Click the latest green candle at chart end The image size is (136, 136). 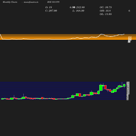(x=124, y=85)
